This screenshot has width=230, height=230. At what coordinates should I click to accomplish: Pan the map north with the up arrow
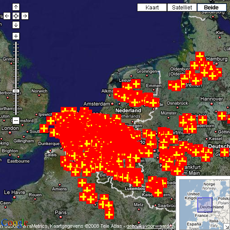pyautogui.click(x=16, y=7)
